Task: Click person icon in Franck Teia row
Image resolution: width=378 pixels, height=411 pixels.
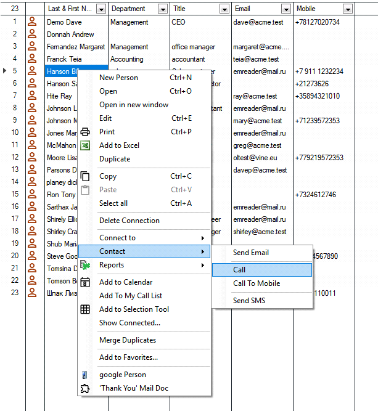Action: tap(32, 59)
